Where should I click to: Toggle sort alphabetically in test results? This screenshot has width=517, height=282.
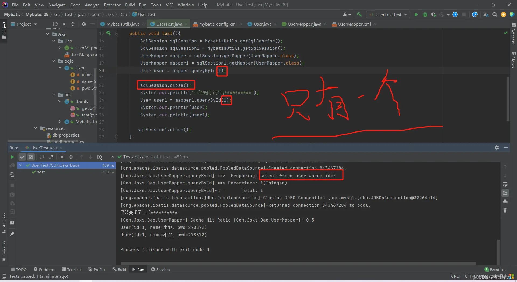pyautogui.click(x=42, y=157)
